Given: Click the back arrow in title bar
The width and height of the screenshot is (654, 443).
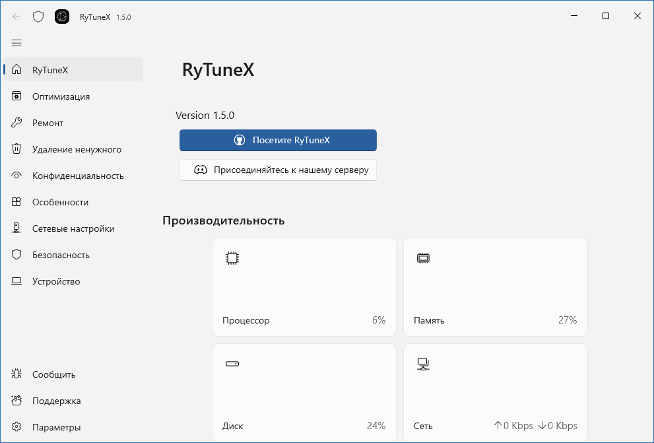Looking at the screenshot, I should (16, 17).
